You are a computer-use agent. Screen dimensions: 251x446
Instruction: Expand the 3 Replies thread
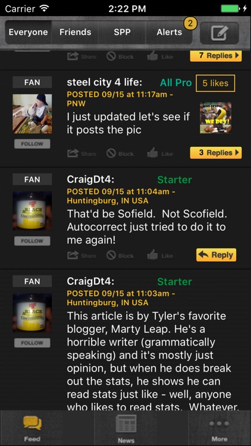pyautogui.click(x=216, y=153)
